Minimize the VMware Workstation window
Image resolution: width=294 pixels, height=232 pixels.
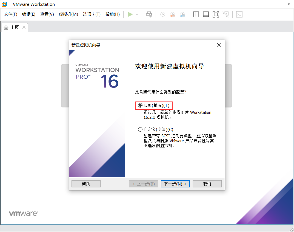point(273,4)
